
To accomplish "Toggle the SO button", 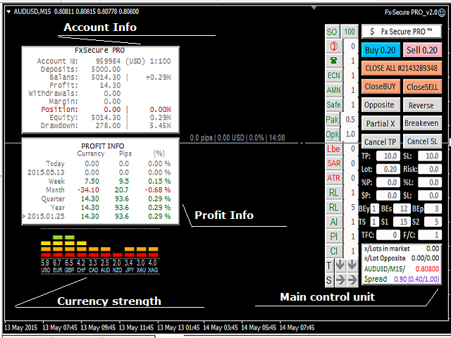I will (x=333, y=32).
